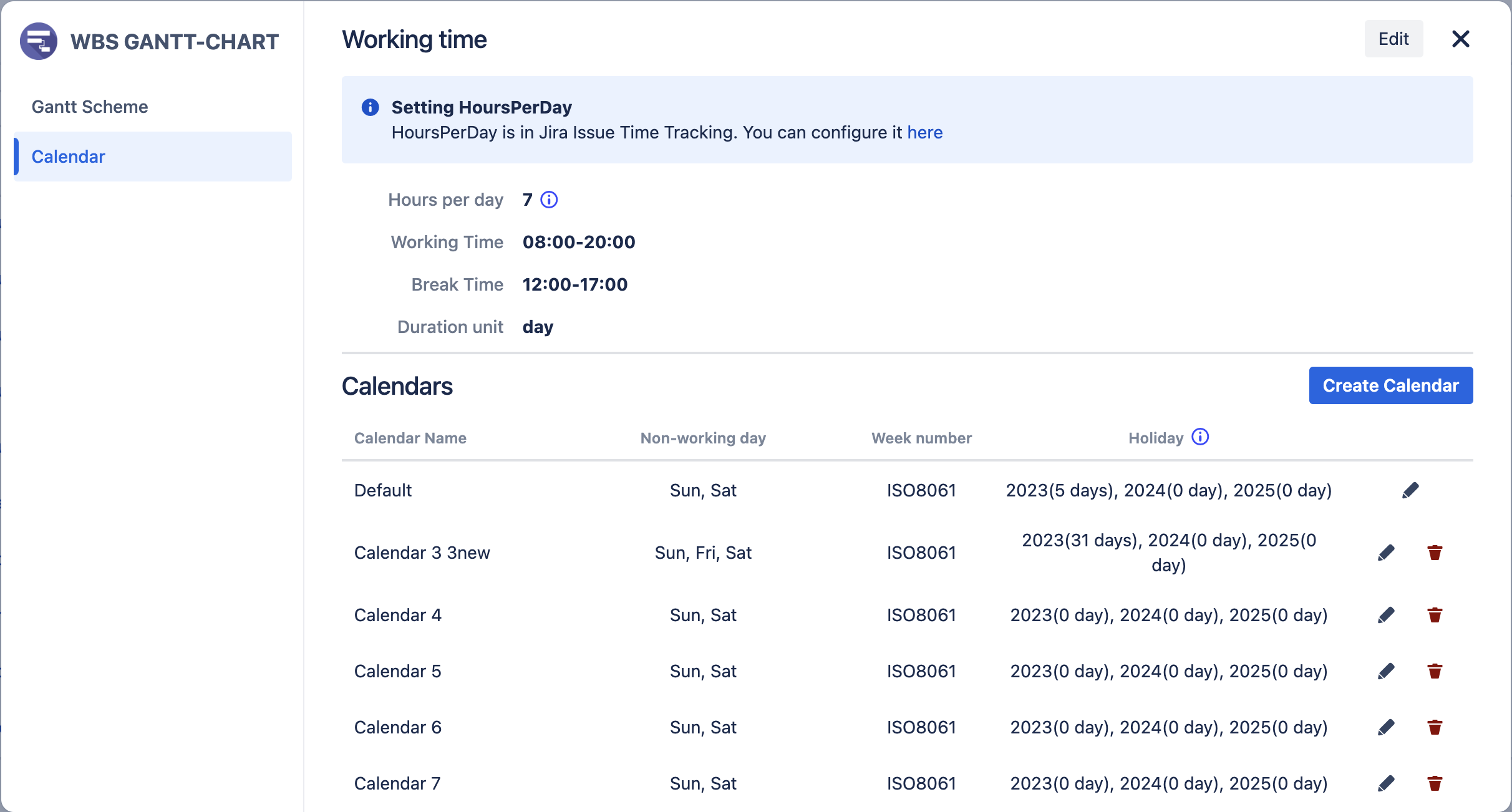The image size is (1512, 812).
Task: Click the Create Calendar button
Action: point(1391,385)
